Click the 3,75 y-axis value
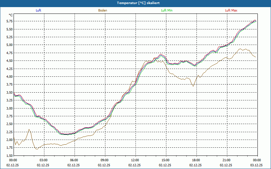Viewport: 271px width, 169px height. coord(9,84)
